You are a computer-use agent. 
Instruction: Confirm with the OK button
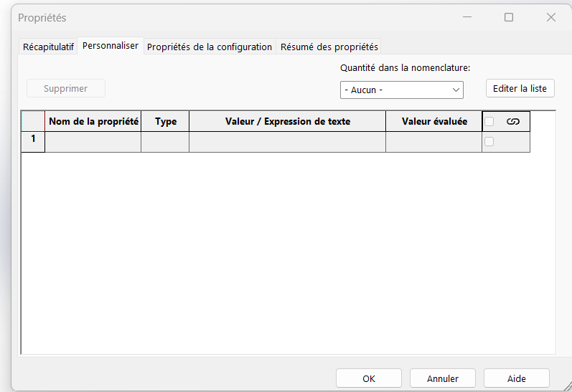click(x=368, y=378)
